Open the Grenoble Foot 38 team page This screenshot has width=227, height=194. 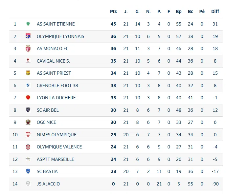[x=57, y=86]
